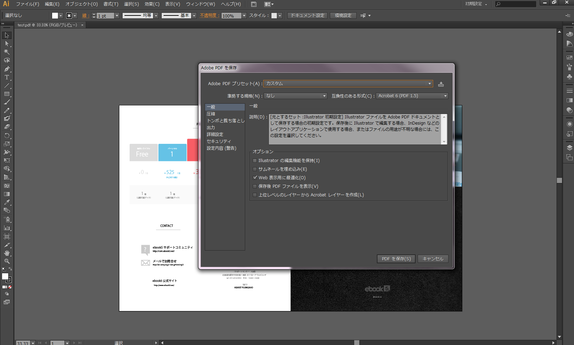Open Adobe Bridge from the Br icon

254,4
